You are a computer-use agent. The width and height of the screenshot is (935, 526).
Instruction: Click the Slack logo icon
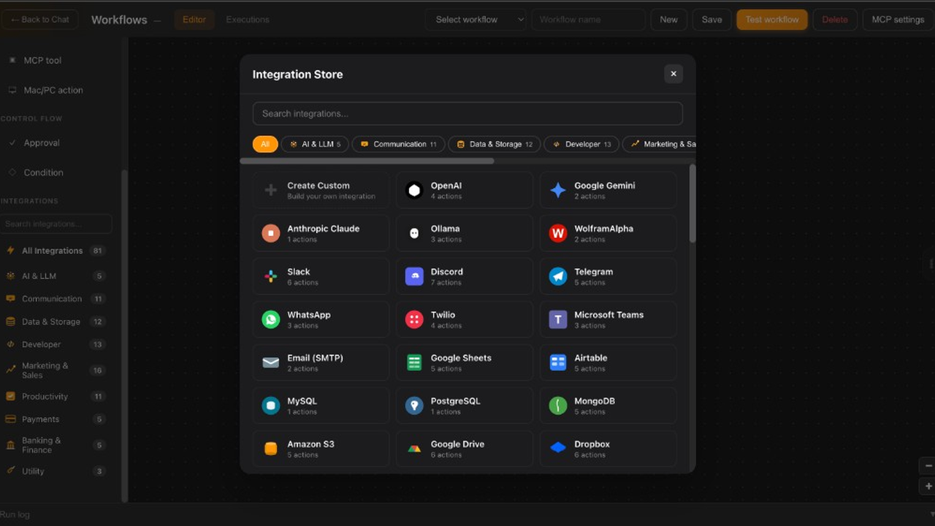271,277
